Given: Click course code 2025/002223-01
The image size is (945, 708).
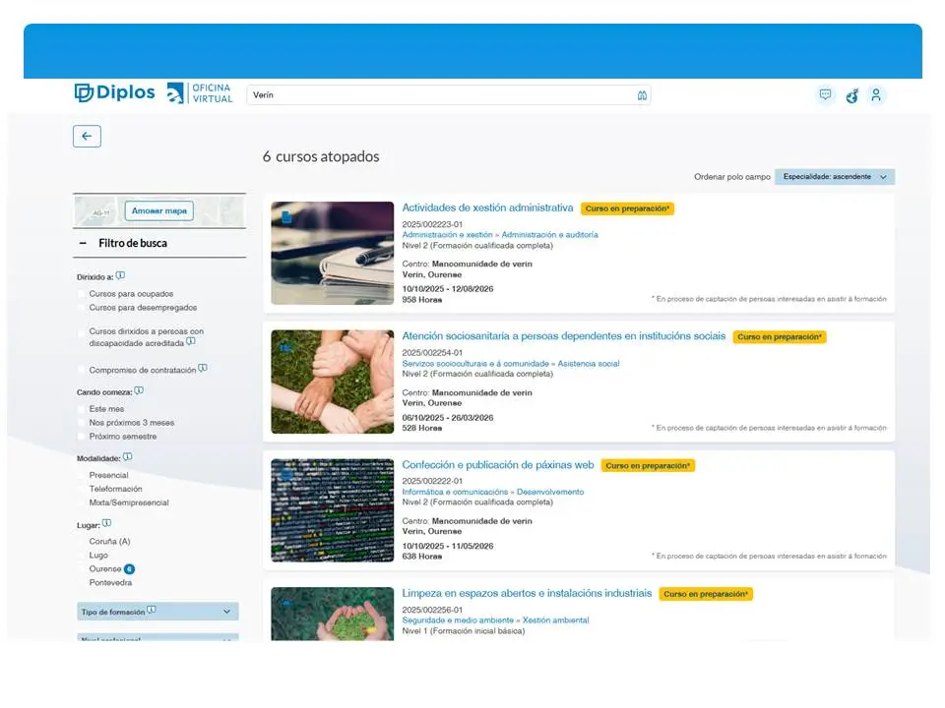Looking at the screenshot, I should [x=432, y=224].
